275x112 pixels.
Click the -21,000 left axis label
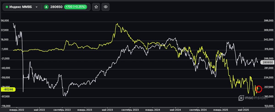pos(5,58)
